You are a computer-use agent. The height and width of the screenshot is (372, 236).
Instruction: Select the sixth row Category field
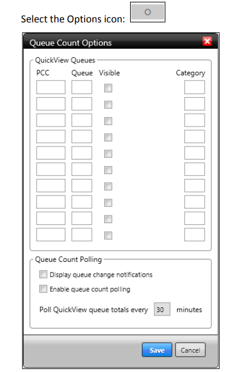pos(194,169)
